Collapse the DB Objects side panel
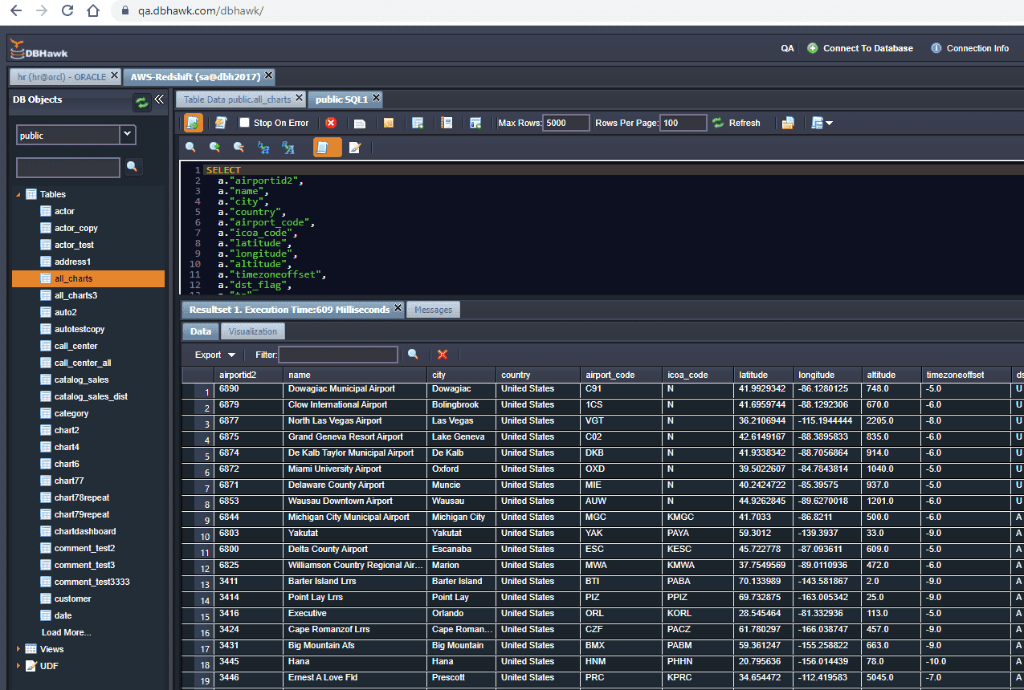This screenshot has width=1024, height=690. 159,99
